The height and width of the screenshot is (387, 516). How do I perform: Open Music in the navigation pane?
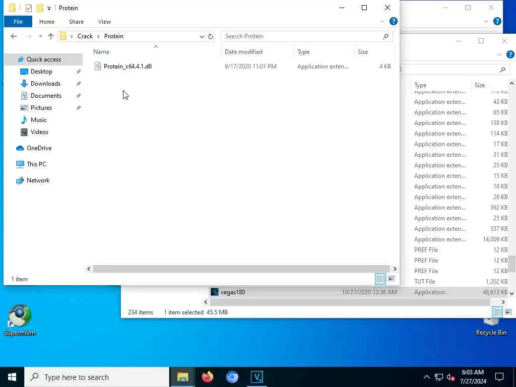click(38, 120)
